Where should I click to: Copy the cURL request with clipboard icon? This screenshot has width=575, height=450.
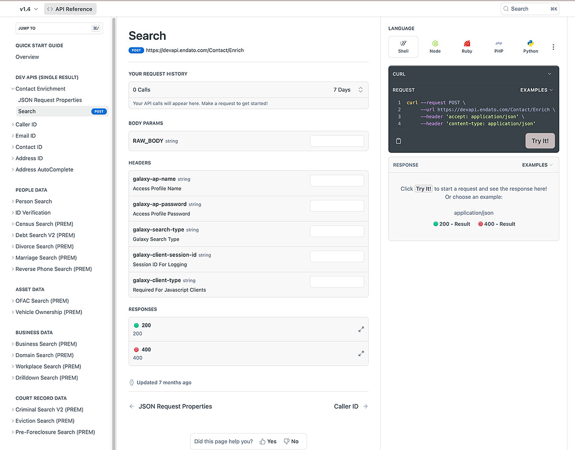(398, 141)
